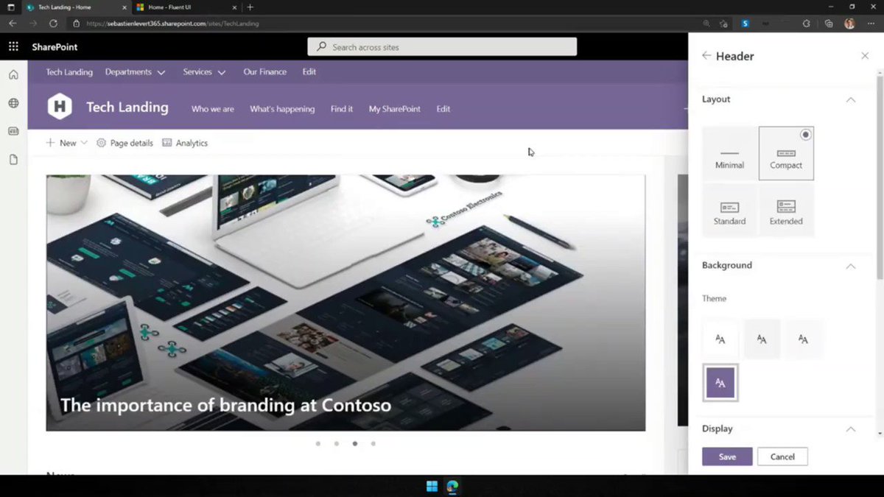The height and width of the screenshot is (497, 884).
Task: Click Edit in hub navigation bar
Action: (309, 72)
